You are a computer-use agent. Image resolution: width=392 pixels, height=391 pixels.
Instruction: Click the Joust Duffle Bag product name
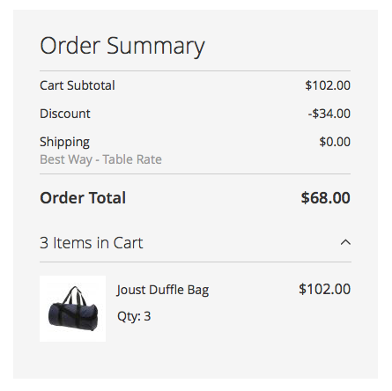click(x=163, y=290)
